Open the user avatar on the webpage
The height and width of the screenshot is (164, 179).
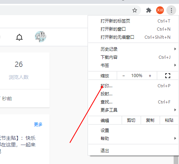click(x=40, y=37)
